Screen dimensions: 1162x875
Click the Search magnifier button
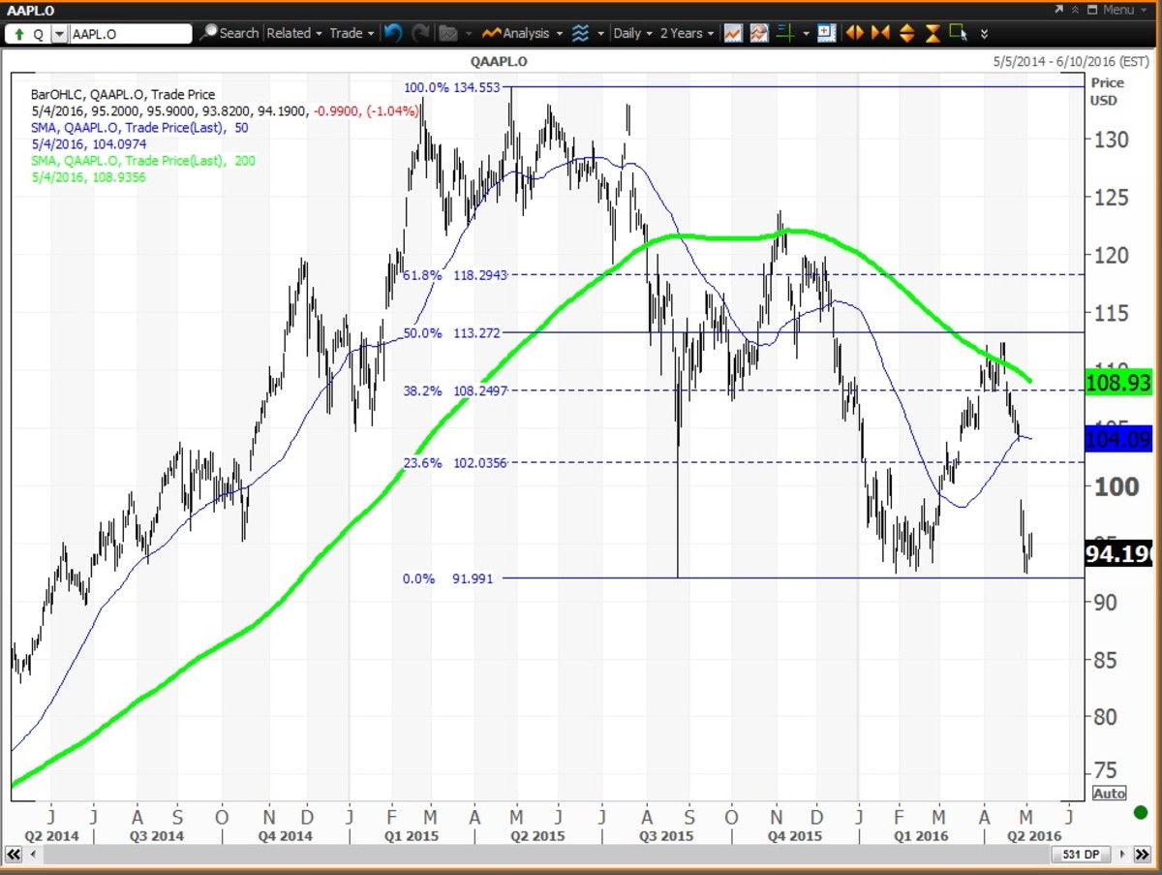[230, 33]
